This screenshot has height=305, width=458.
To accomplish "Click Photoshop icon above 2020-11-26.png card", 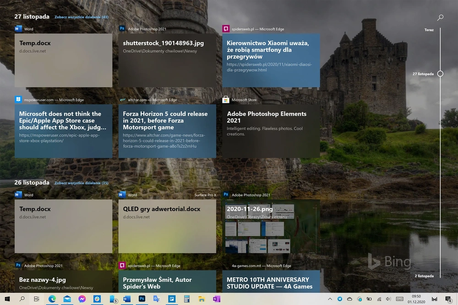I will (226, 194).
